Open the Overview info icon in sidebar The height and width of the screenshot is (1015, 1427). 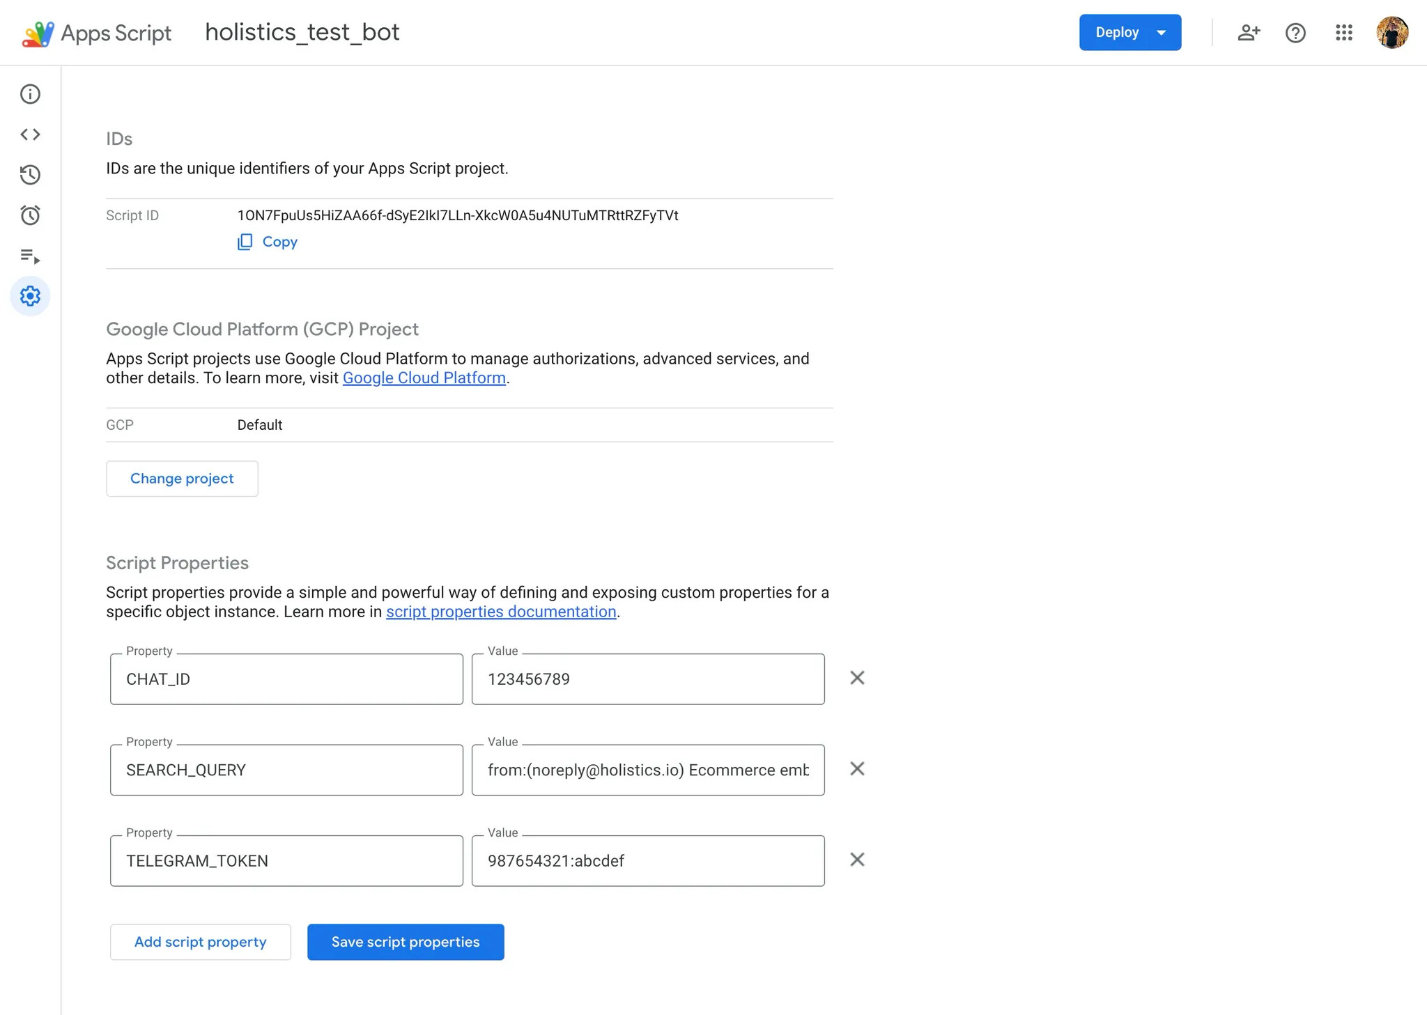(x=30, y=94)
